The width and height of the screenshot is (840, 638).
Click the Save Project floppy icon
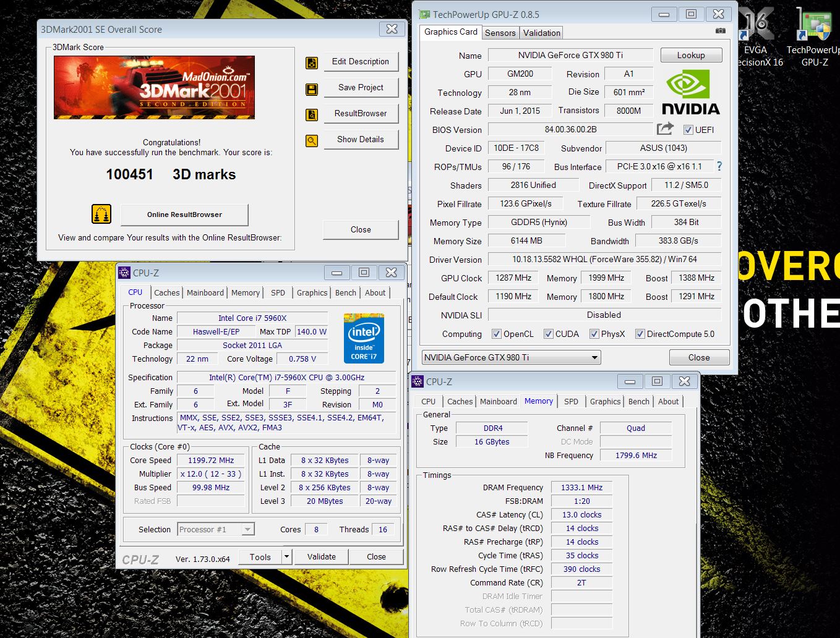tap(312, 89)
